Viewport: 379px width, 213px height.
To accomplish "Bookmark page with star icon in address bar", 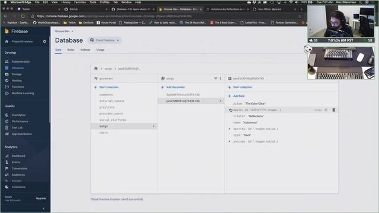I will point(300,16).
